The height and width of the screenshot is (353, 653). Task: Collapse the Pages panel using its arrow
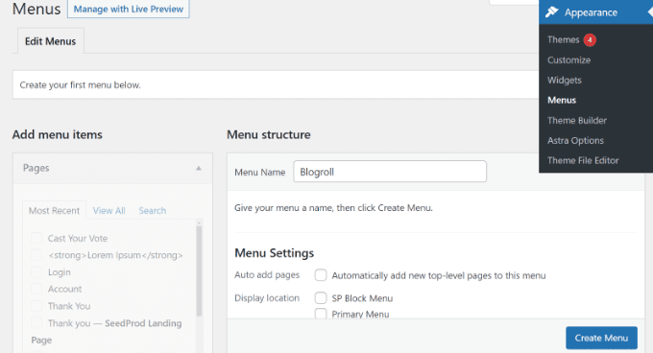tap(199, 168)
